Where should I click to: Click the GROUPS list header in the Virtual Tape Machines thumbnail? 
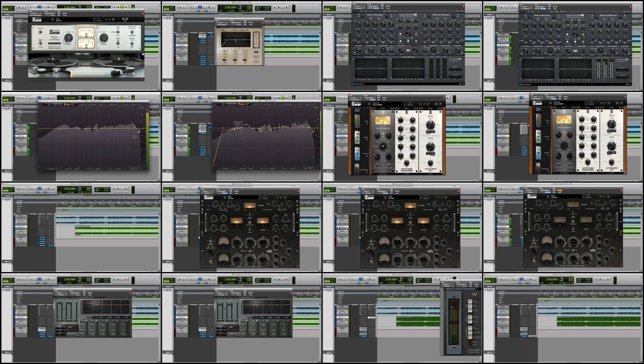click(x=7, y=80)
